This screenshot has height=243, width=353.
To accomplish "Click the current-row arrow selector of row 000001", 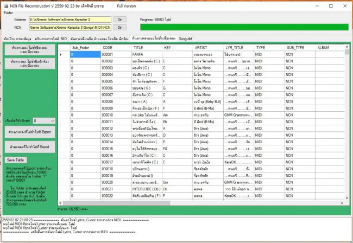I will pos(64,54).
